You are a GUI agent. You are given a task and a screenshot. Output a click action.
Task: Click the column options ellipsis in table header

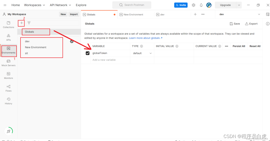(x=226, y=46)
